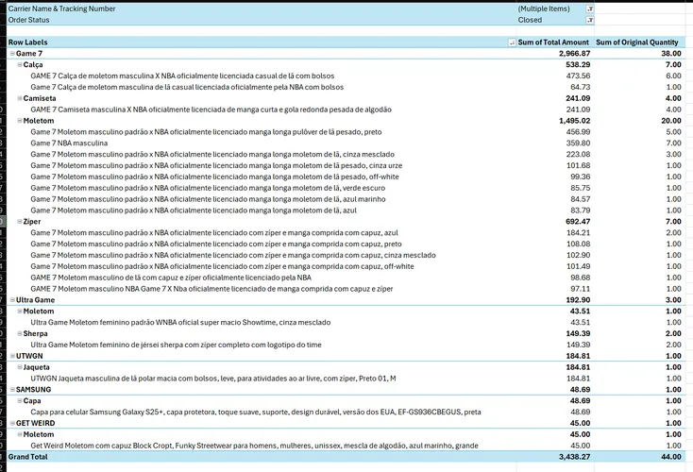Image resolution: width=693 pixels, height=472 pixels.
Task: Select the Game 7 NBA masculina row
Action: click(69, 143)
